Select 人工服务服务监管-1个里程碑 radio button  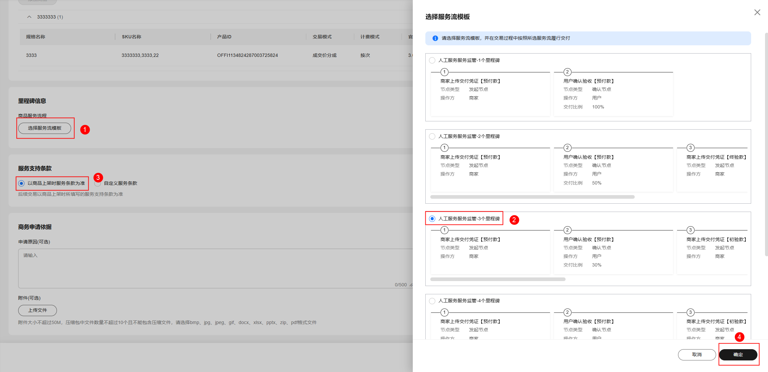coord(432,60)
